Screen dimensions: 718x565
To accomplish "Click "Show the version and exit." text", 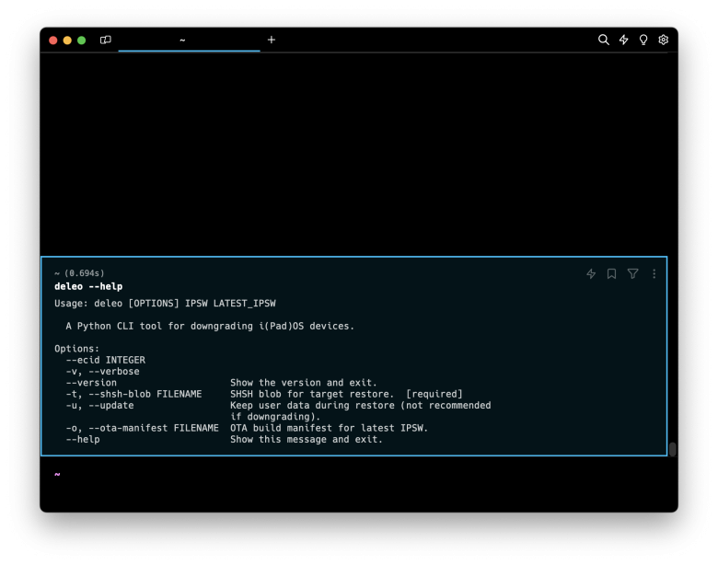I will pos(303,383).
